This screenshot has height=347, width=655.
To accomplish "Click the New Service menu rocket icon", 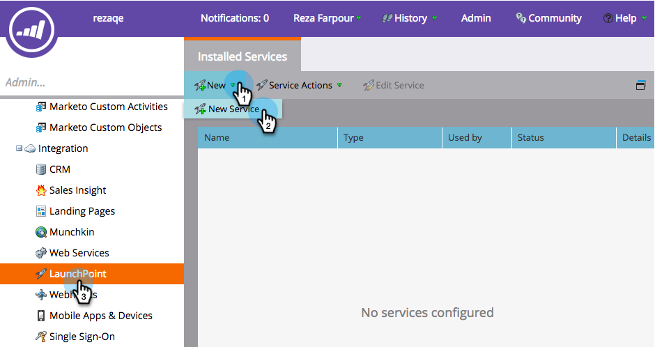I will tap(200, 109).
